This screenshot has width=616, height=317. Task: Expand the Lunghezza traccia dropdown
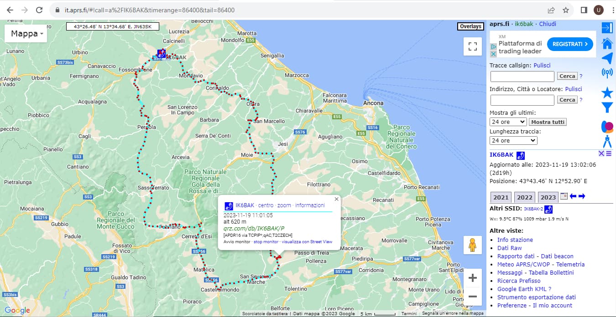coord(513,141)
